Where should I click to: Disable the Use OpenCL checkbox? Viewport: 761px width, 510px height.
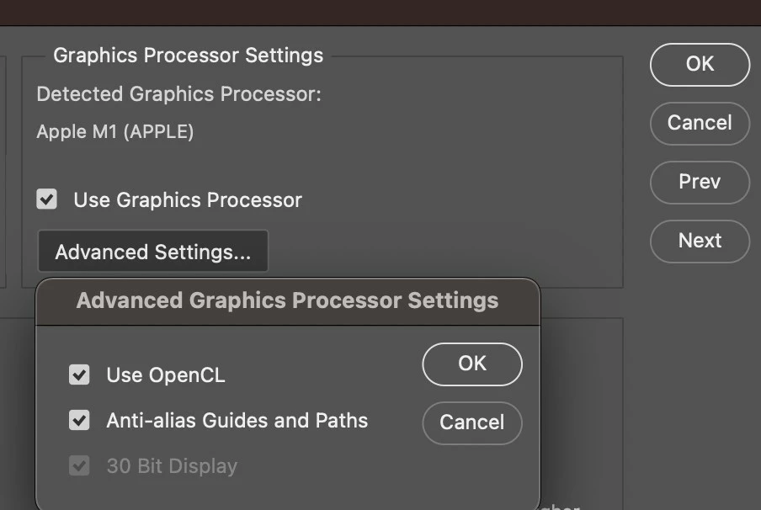tap(79, 375)
